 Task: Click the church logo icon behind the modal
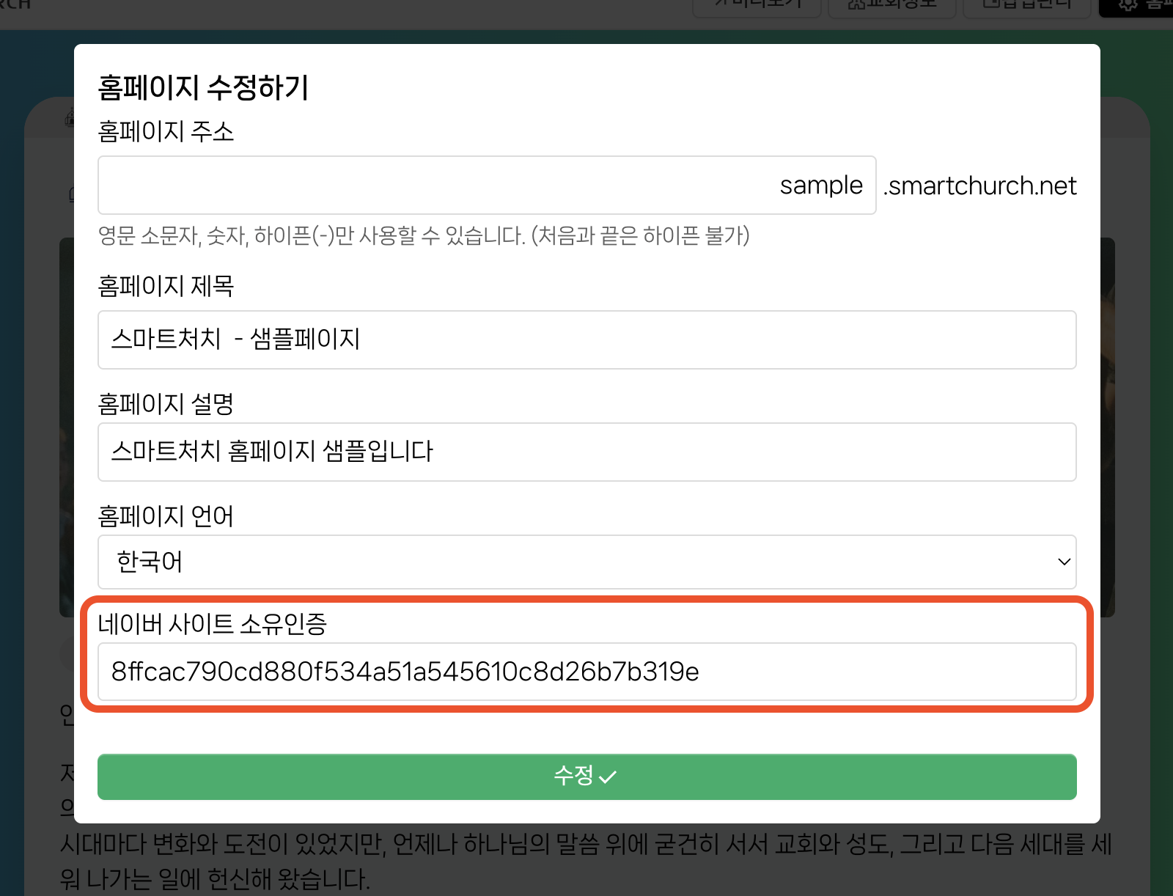(x=70, y=117)
